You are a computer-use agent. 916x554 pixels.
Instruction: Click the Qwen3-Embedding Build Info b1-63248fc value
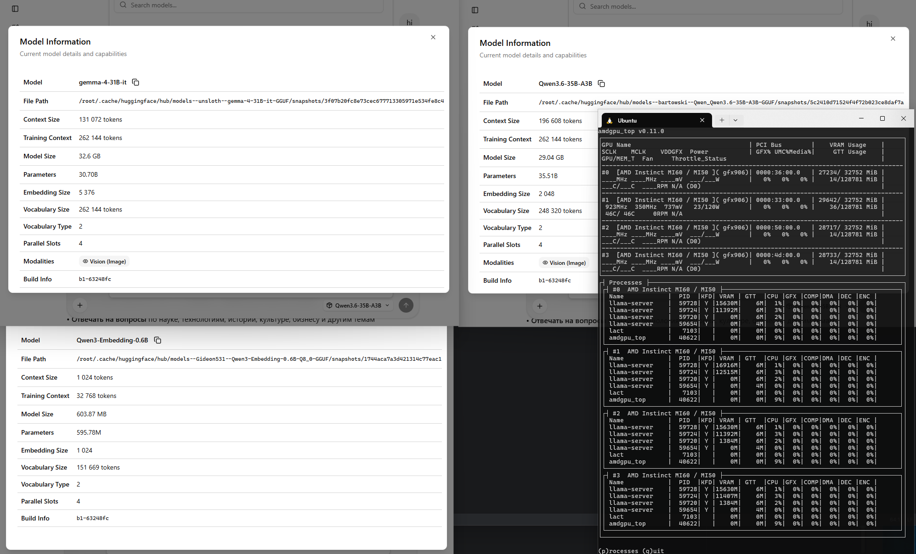coord(93,518)
